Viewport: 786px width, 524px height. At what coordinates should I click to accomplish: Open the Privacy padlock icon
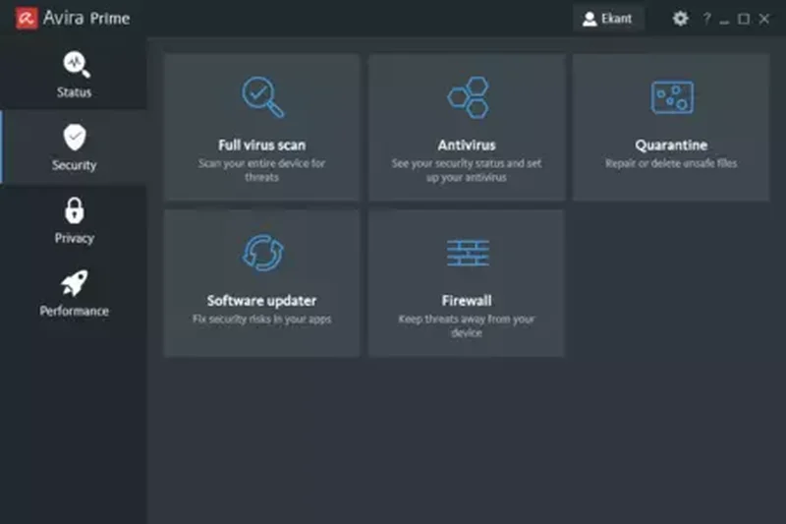click(75, 210)
